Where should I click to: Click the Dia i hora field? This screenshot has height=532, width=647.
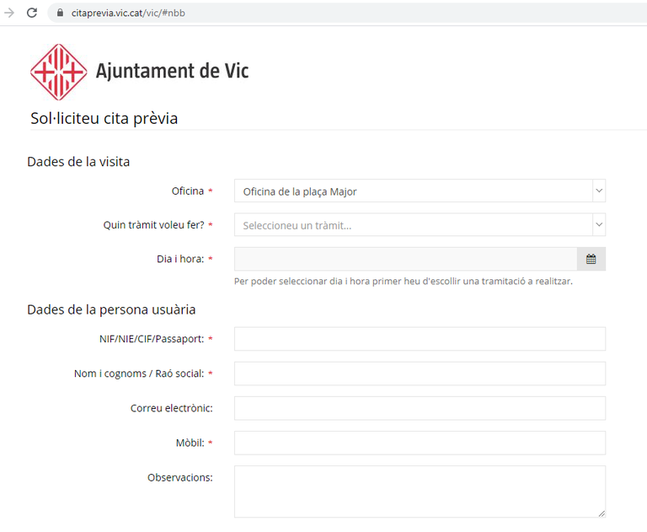pyautogui.click(x=405, y=259)
